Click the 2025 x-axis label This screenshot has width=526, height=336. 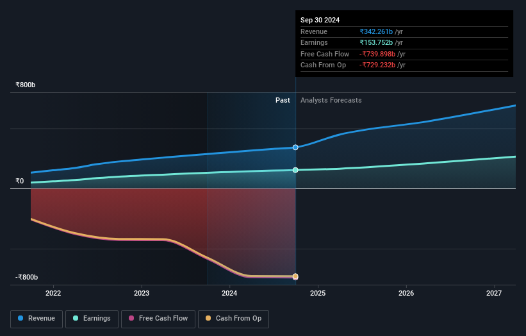(318, 294)
